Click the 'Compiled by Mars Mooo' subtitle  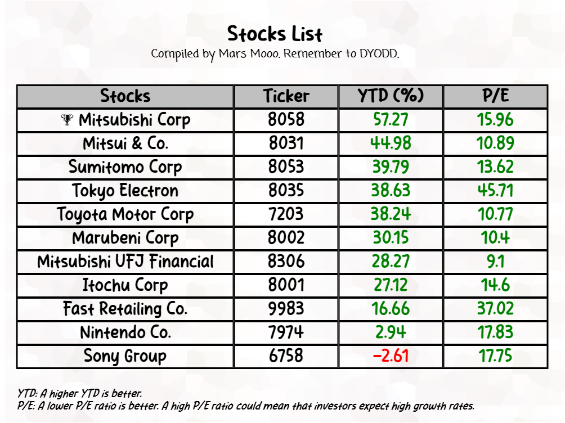pyautogui.click(x=275, y=54)
